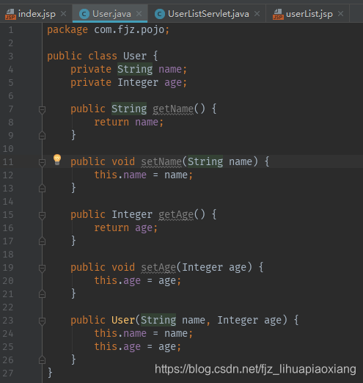
Task: Click 'com.fjz.pojo' package name
Action: coord(129,30)
